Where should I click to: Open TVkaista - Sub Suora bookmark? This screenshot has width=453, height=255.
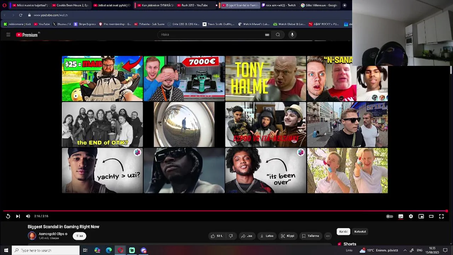149,24
